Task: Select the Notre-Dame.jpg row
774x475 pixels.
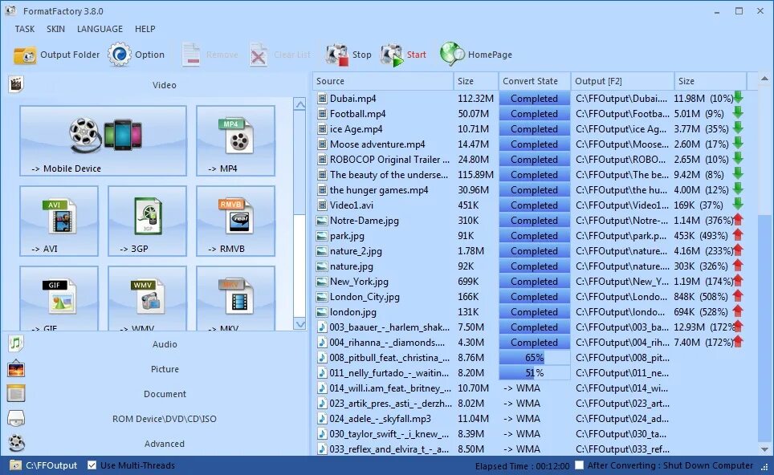Action: tap(535, 221)
